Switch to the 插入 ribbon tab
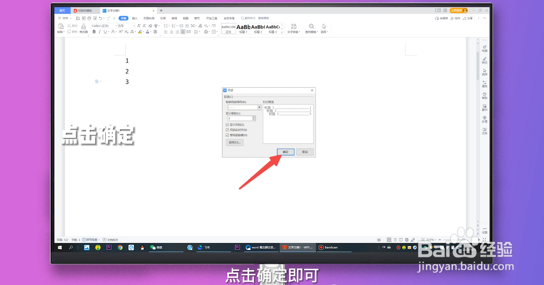 [x=135, y=18]
